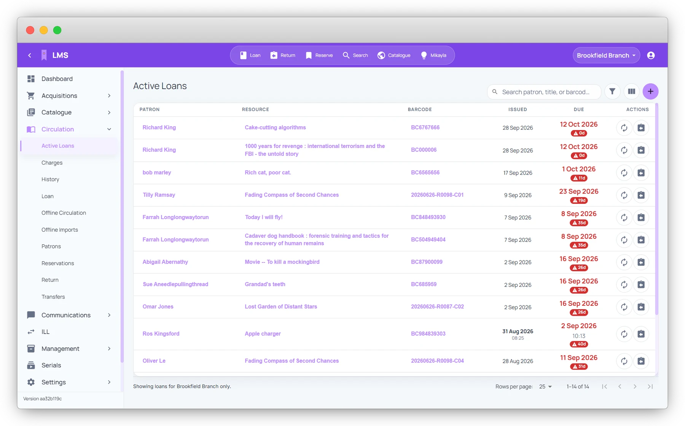Screen dimensions: 685x426
Task: Go to the next page arrow
Action: [635, 386]
